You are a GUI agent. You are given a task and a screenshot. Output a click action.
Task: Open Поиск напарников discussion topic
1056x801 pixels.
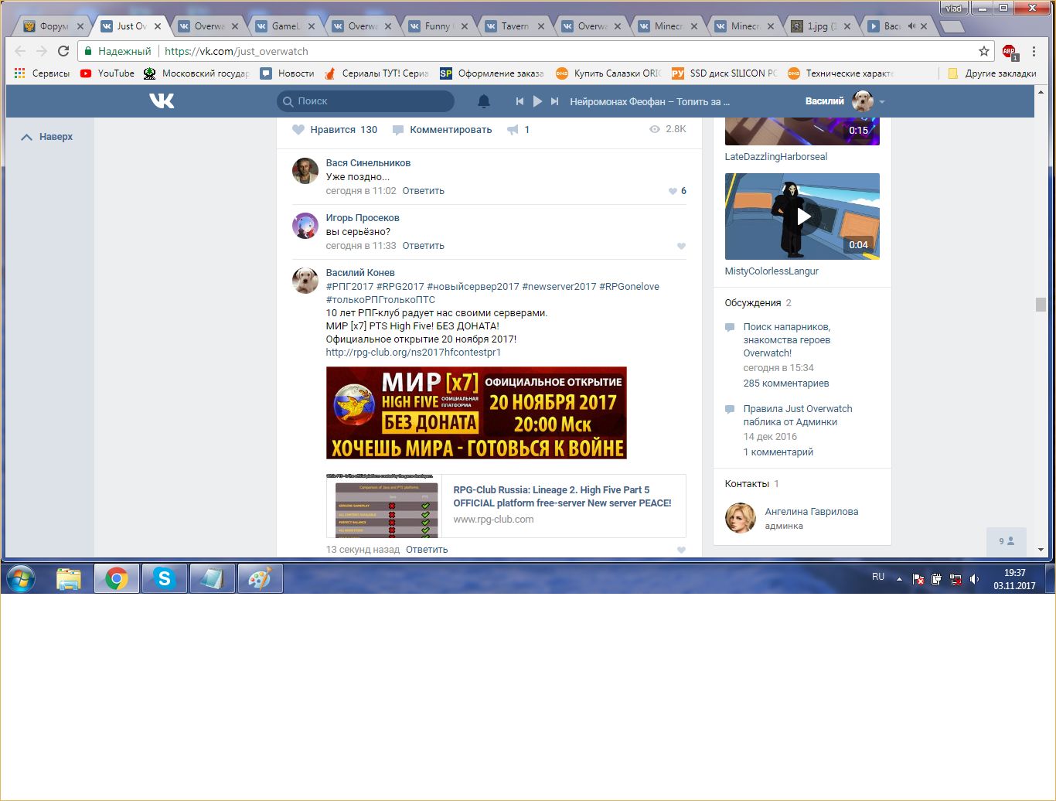click(x=787, y=340)
